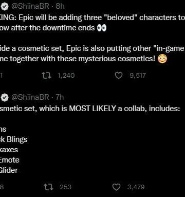Image resolution: width=185 pixels, height=197 pixels.
Task: Open the 7h timestamp link
Action: point(60,97)
